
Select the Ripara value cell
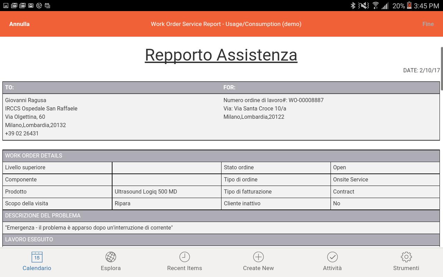[167, 204]
